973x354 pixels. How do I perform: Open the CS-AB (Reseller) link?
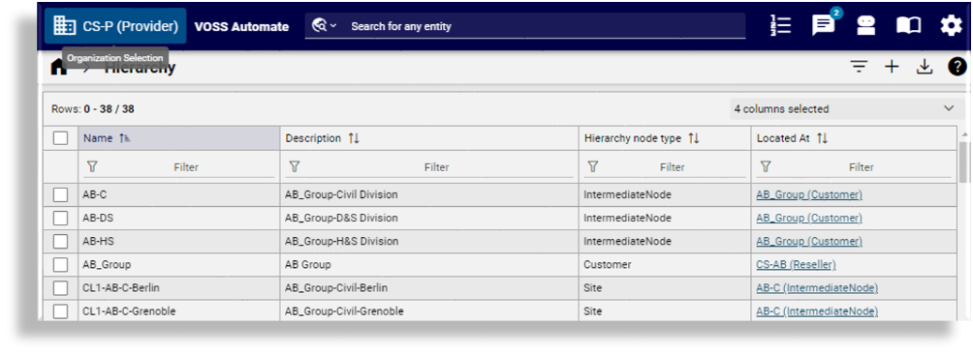pyautogui.click(x=796, y=265)
